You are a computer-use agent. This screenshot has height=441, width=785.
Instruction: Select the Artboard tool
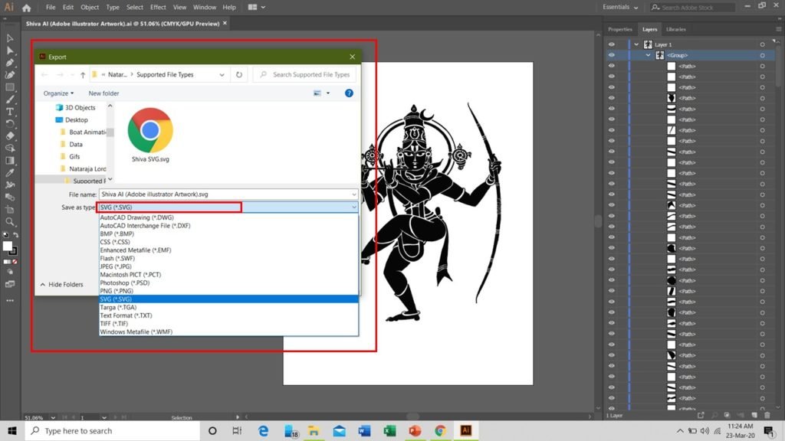[x=9, y=210]
